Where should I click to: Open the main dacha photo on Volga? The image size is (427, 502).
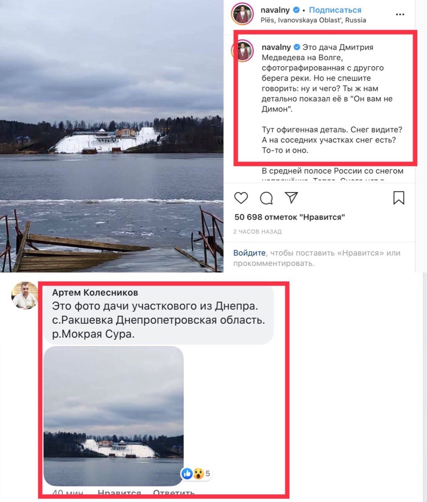[111, 136]
